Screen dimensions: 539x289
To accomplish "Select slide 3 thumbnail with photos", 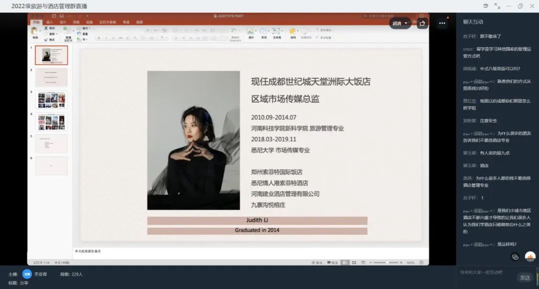I will tap(51, 100).
